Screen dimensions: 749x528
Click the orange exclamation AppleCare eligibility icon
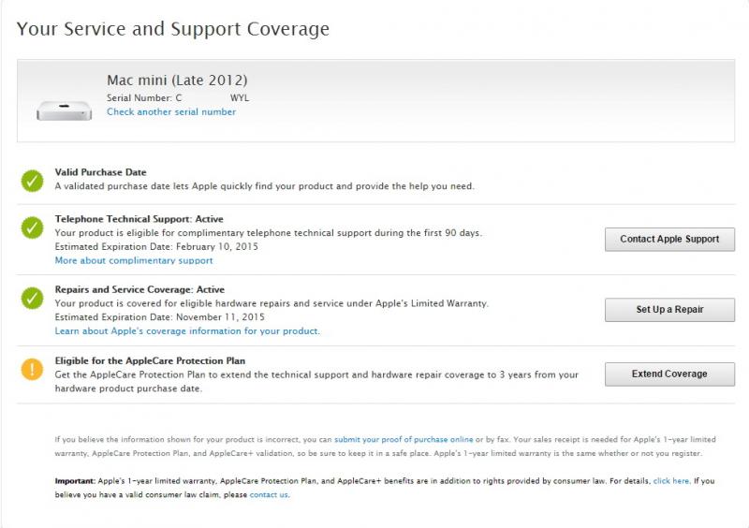[x=32, y=370]
